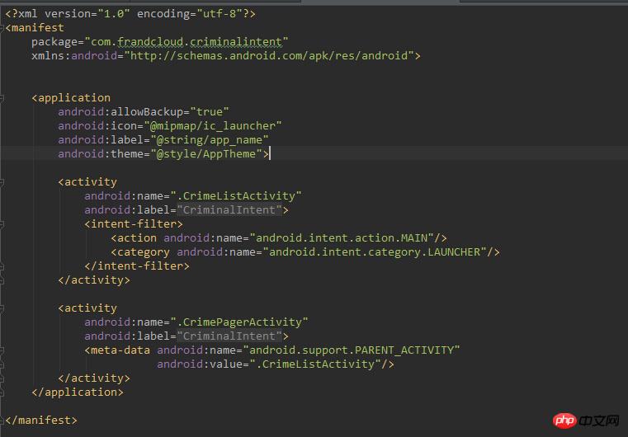Click </activity> directly below </intent-filter>
This screenshot has width=628, height=437.
pyautogui.click(x=94, y=280)
